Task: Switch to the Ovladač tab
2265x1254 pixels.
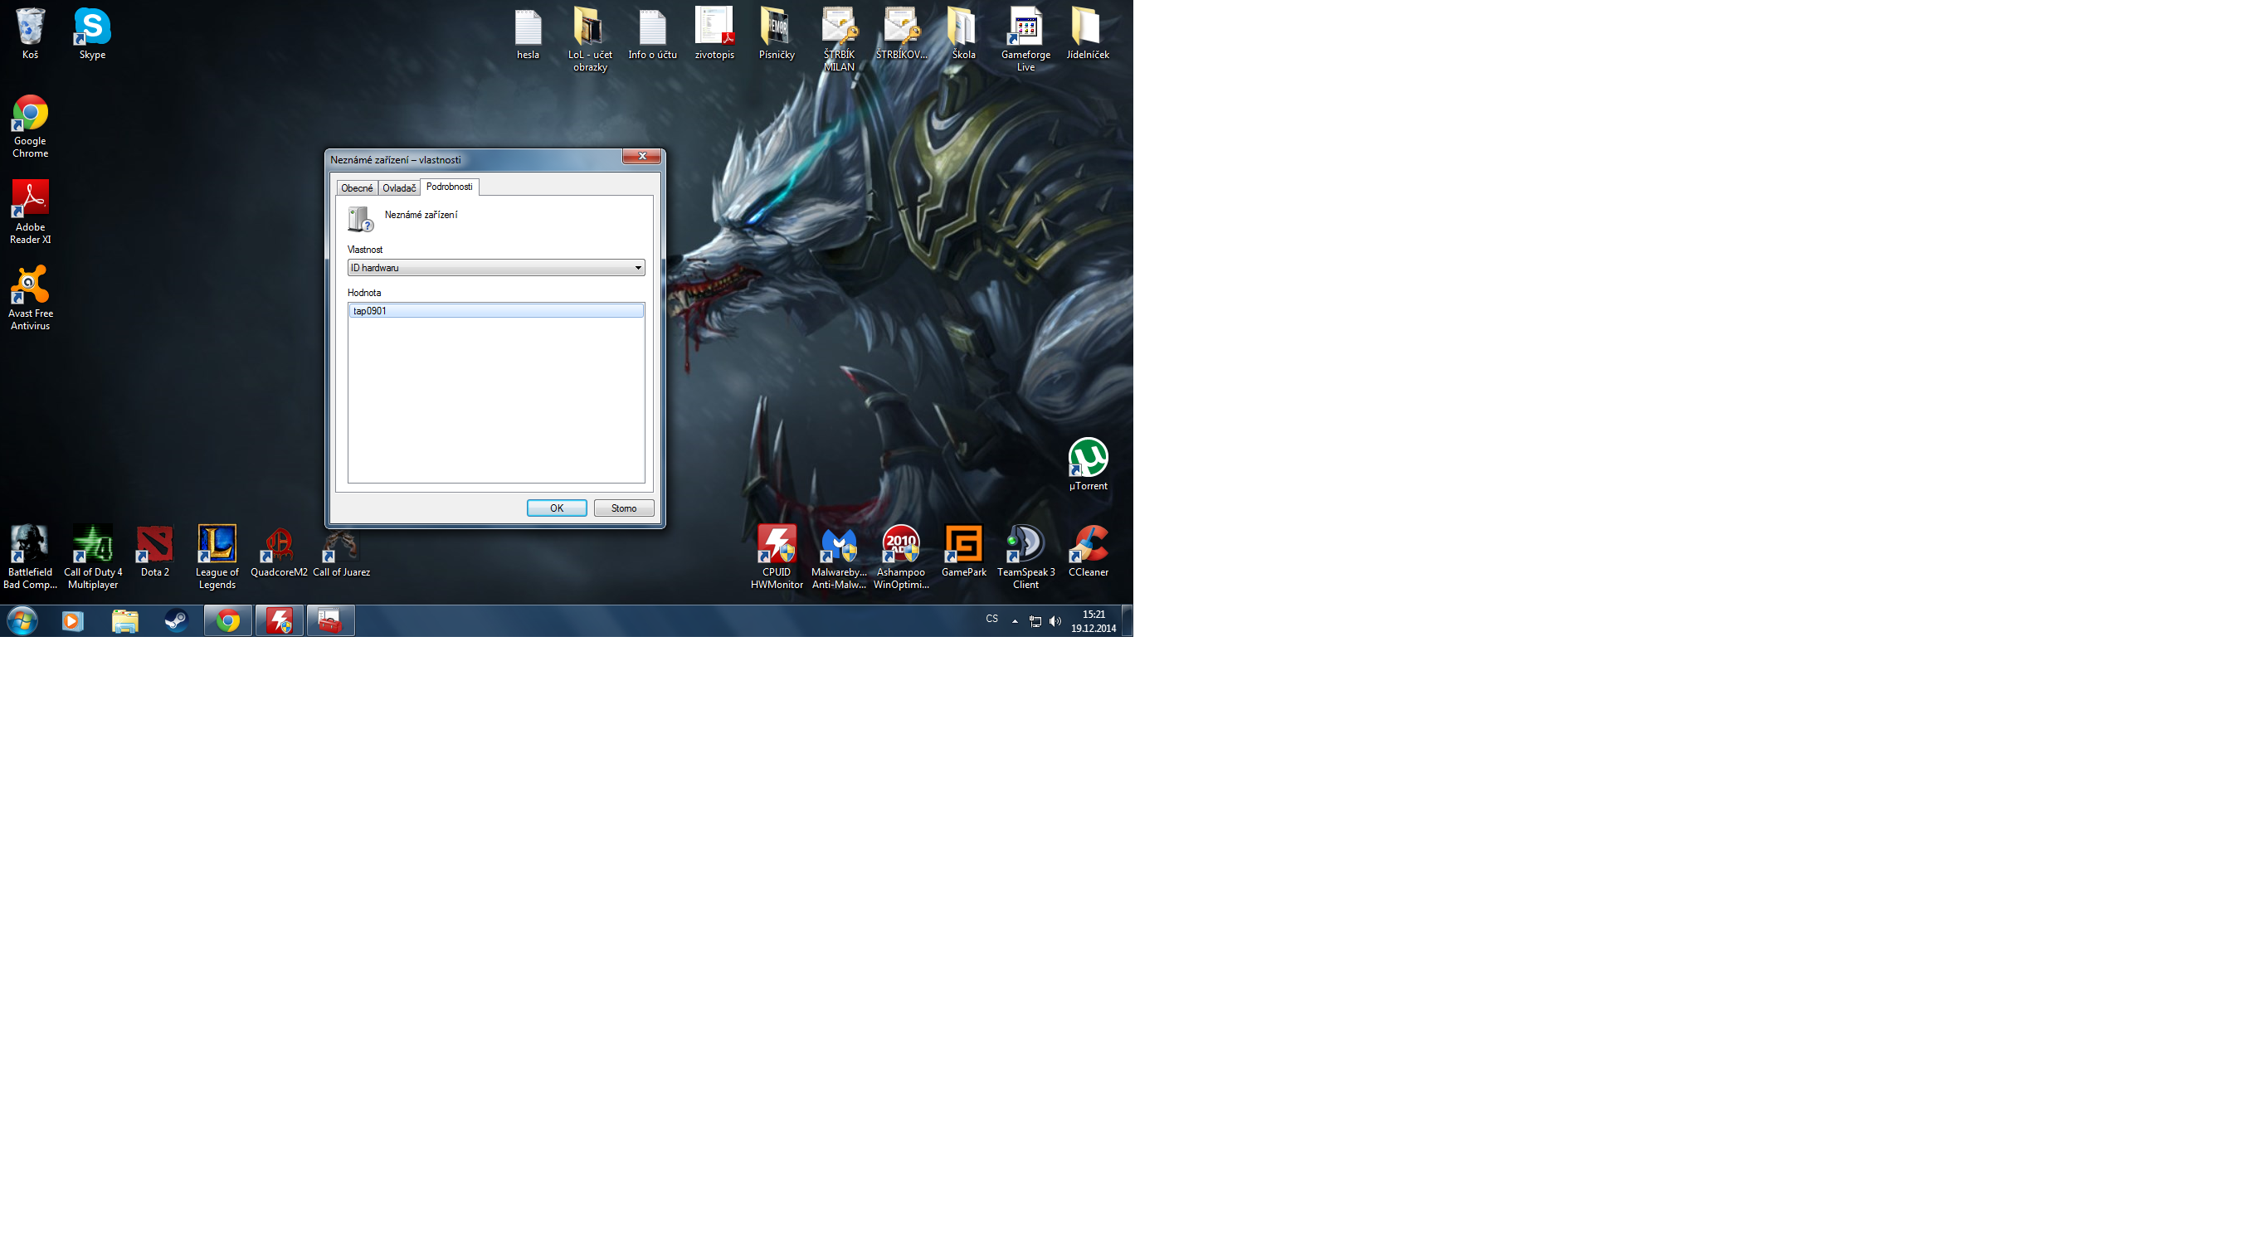Action: (399, 188)
